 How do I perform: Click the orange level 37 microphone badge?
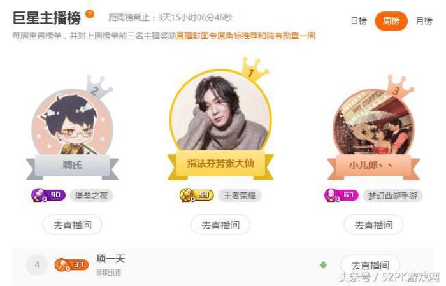[71, 265]
